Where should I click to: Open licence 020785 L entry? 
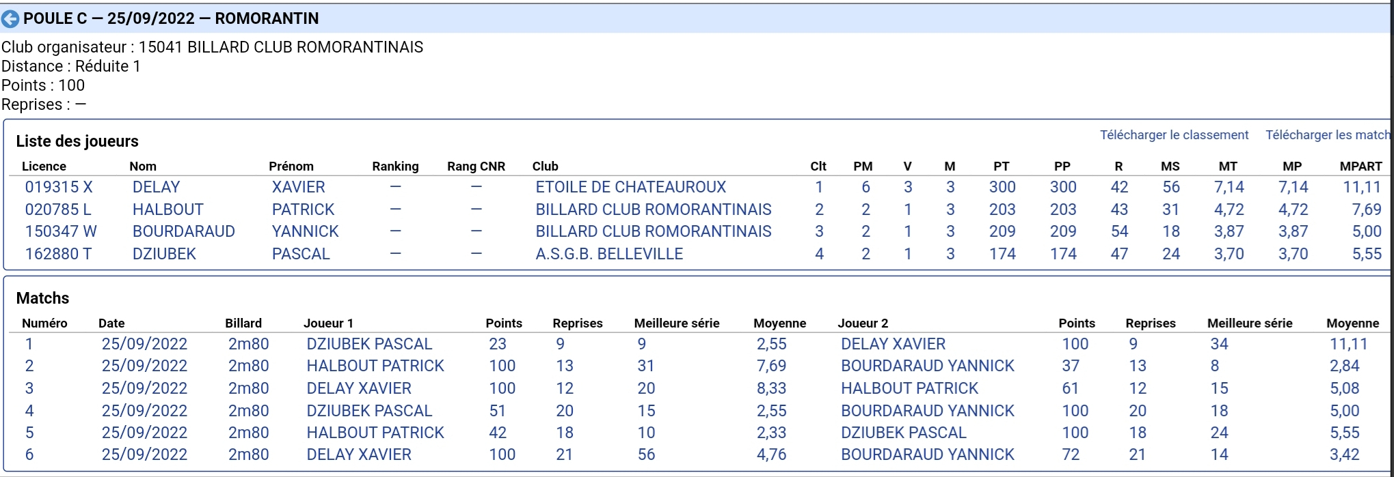click(58, 209)
